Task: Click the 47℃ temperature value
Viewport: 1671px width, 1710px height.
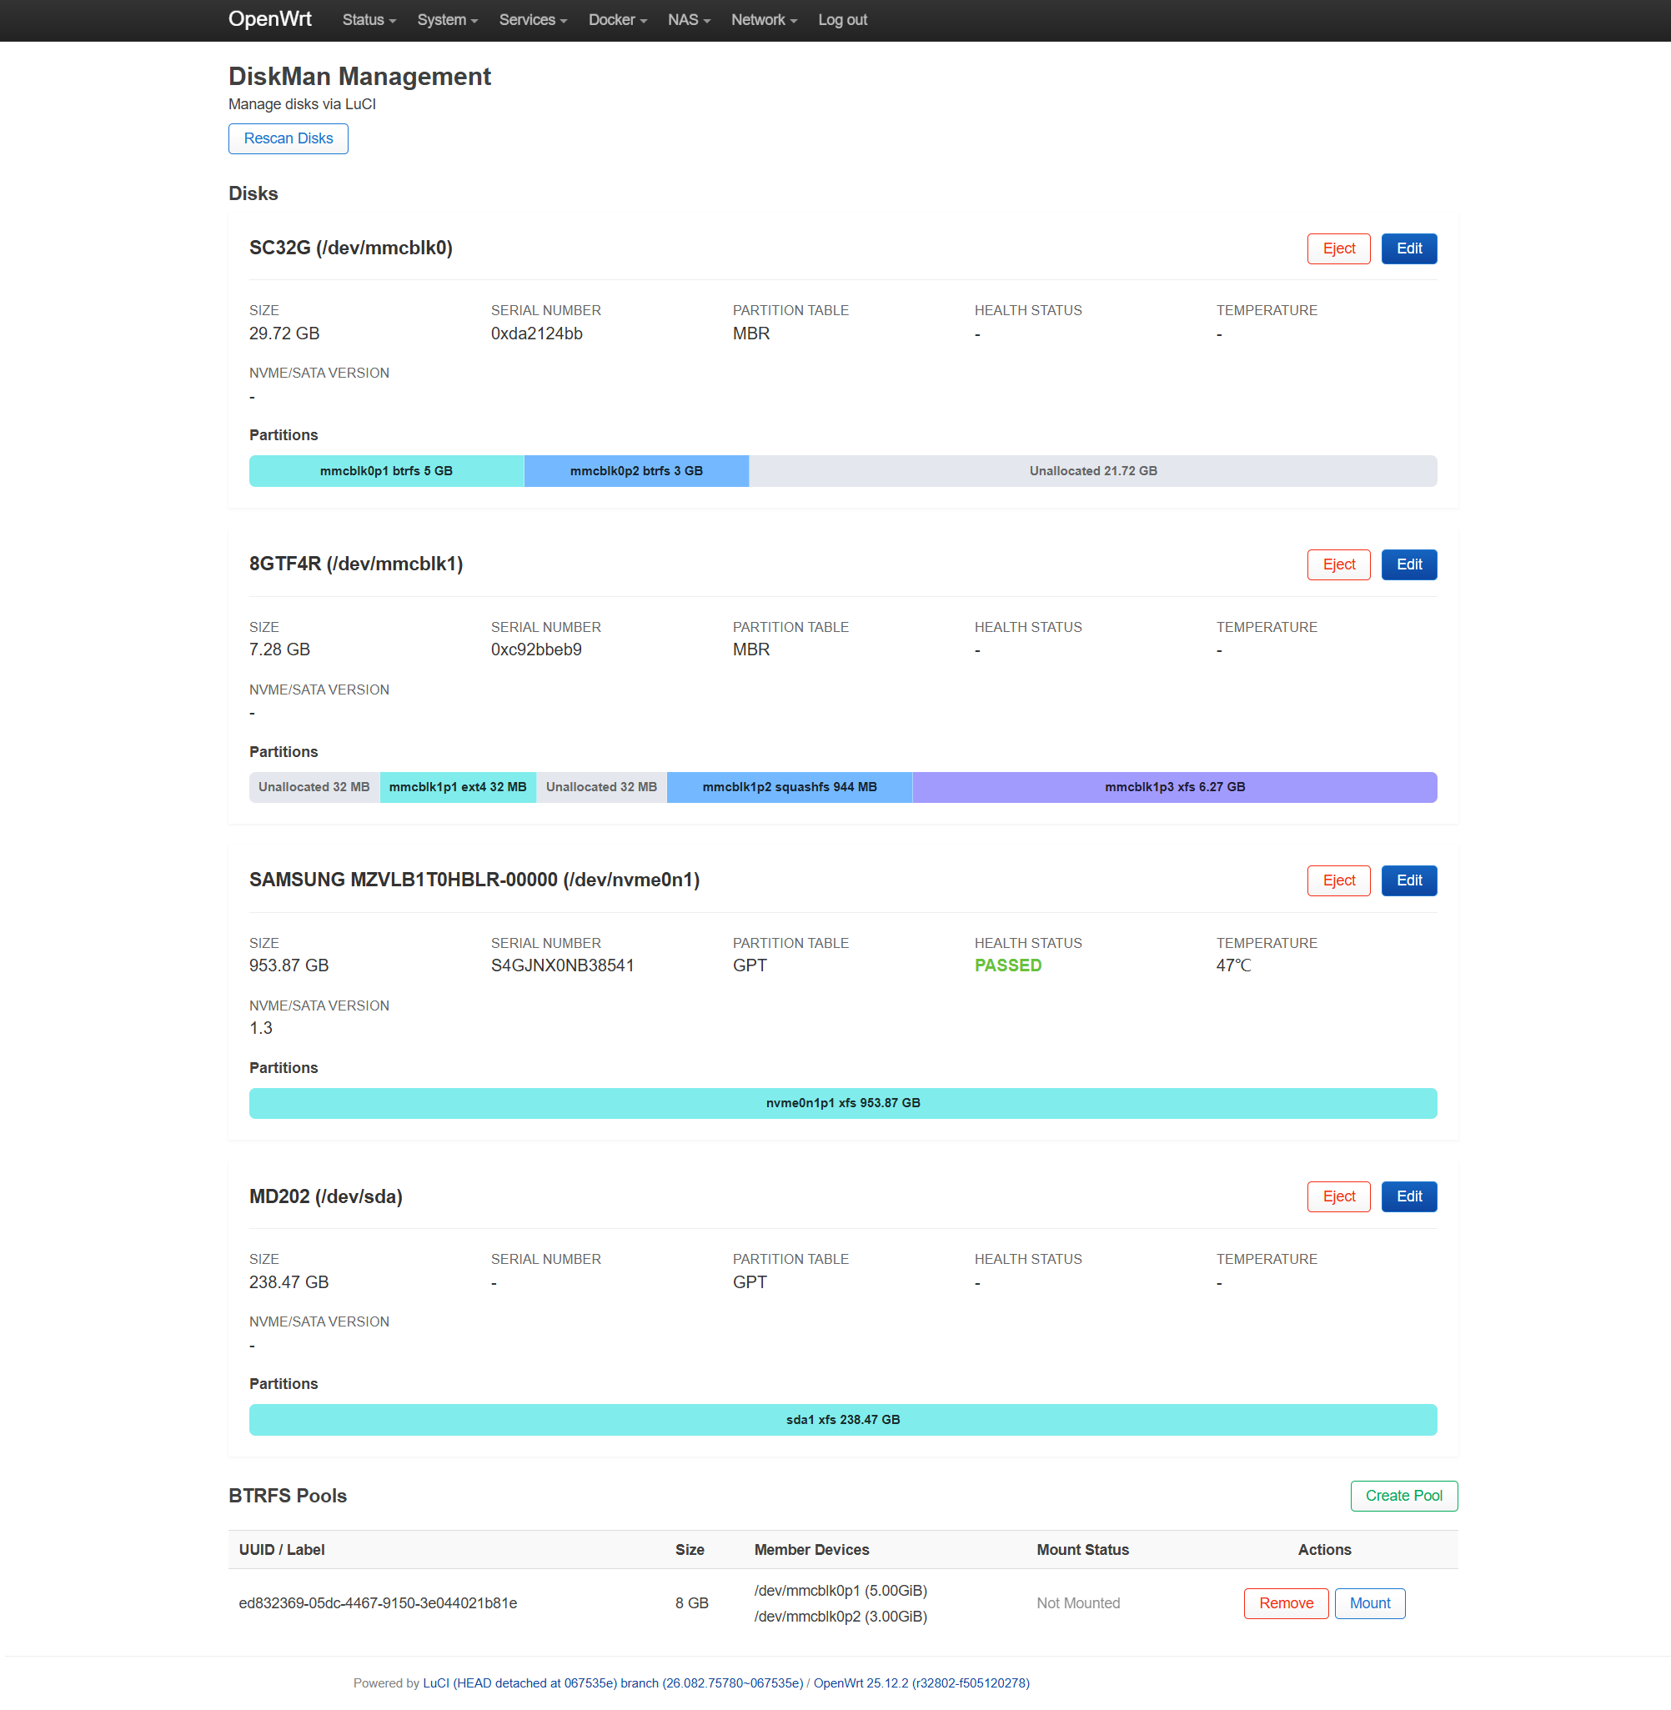Action: coord(1233,965)
